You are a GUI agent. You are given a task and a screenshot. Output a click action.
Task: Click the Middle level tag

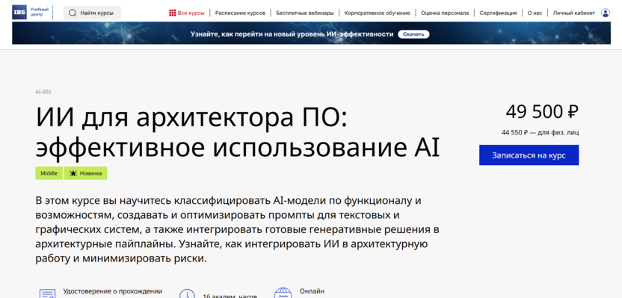point(49,173)
